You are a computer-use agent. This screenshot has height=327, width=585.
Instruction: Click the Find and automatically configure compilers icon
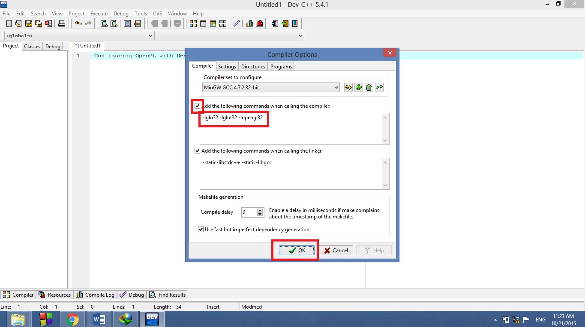tap(348, 87)
